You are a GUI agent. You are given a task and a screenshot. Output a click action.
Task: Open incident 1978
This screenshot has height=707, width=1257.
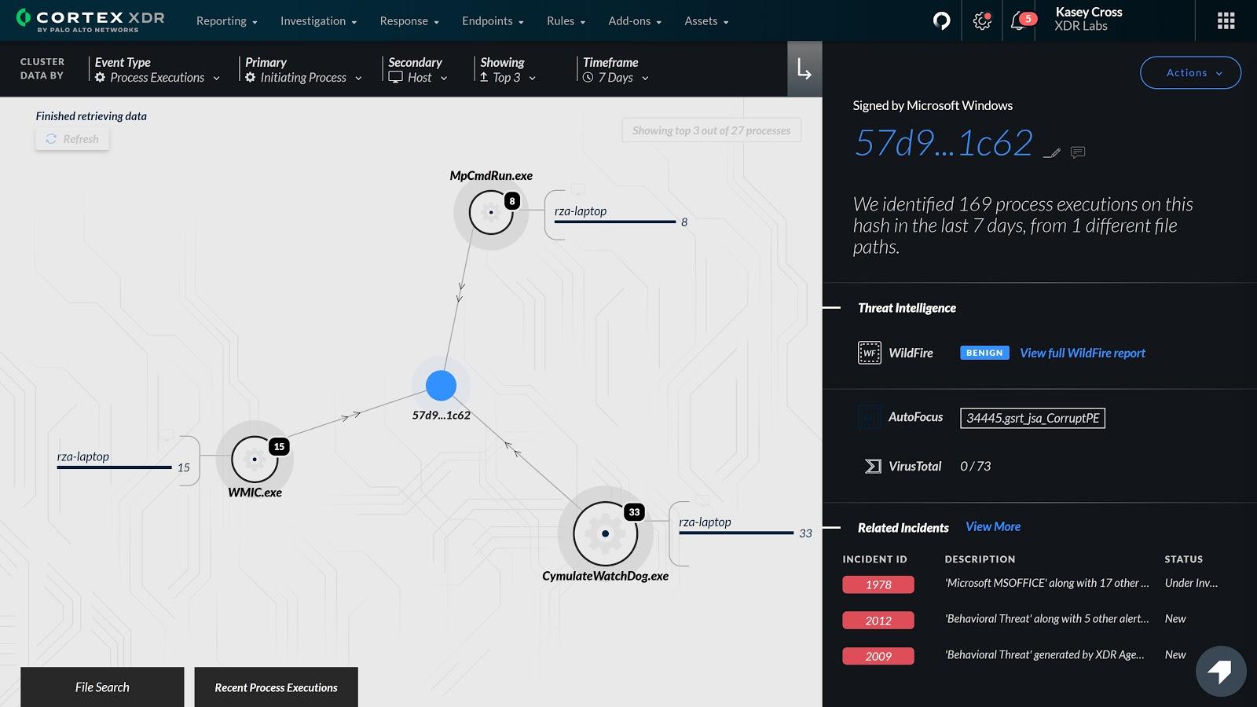coord(878,584)
